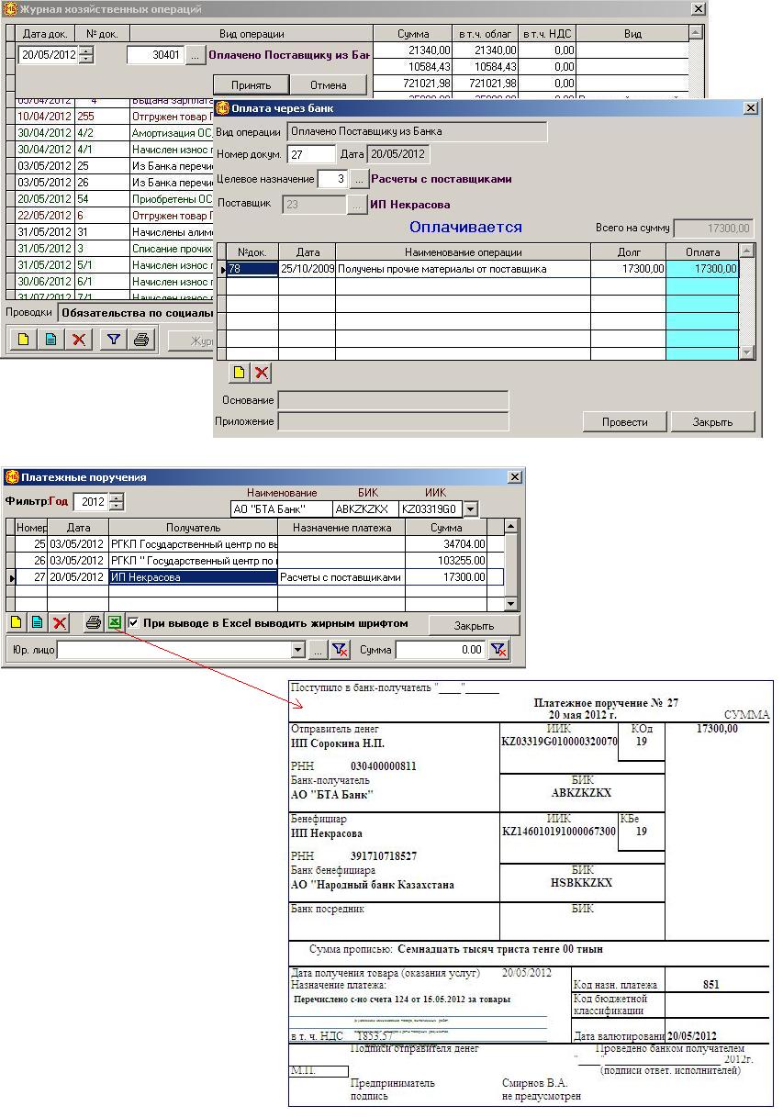783x1117 pixels.
Task: Close the payment orders window via Закрыть
Action: [474, 625]
